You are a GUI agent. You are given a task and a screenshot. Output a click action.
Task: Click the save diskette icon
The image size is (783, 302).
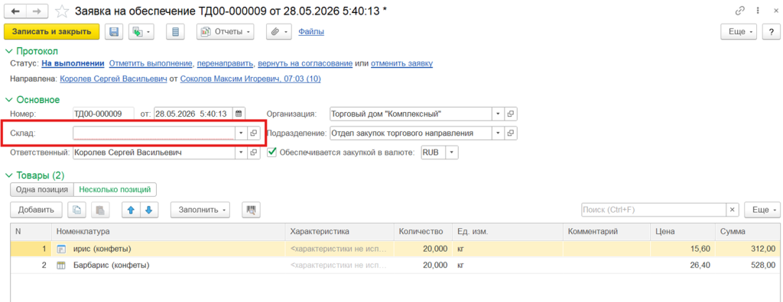tap(113, 32)
